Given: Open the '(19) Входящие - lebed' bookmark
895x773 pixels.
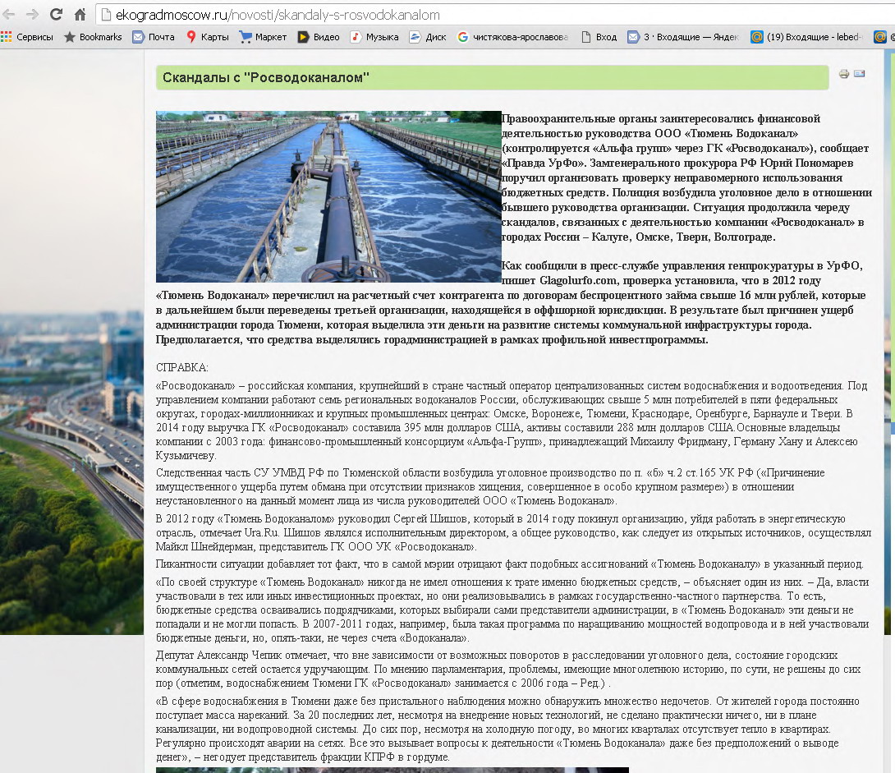Looking at the screenshot, I should pos(805,37).
